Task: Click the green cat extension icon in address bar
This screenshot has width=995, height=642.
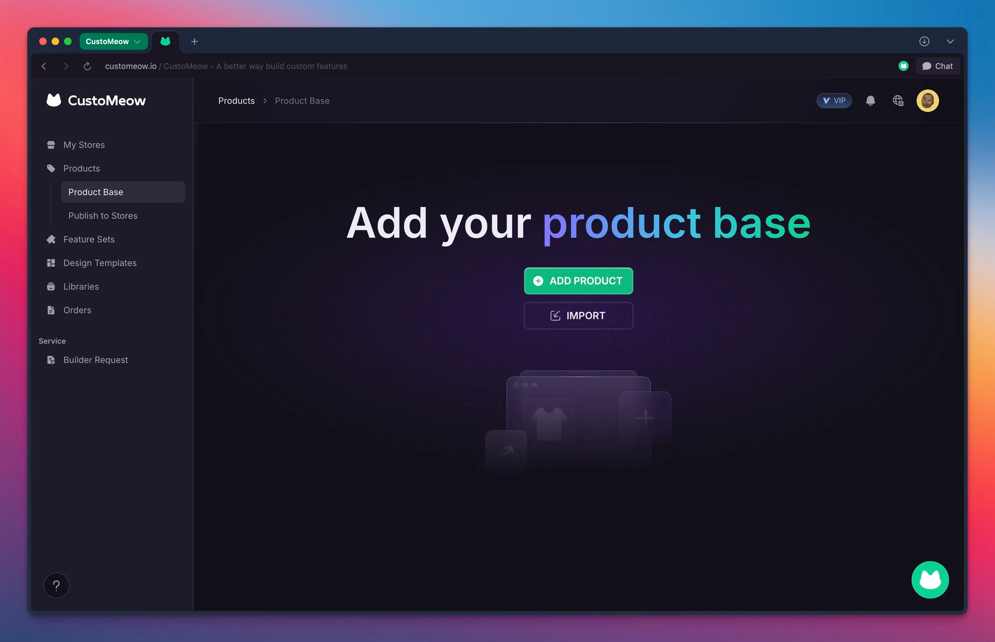Action: [x=903, y=66]
